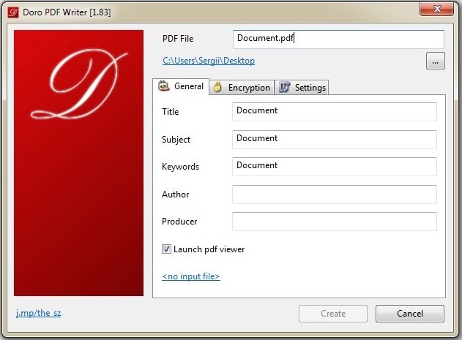Click the Settings tab icon
462x340 pixels.
point(285,87)
